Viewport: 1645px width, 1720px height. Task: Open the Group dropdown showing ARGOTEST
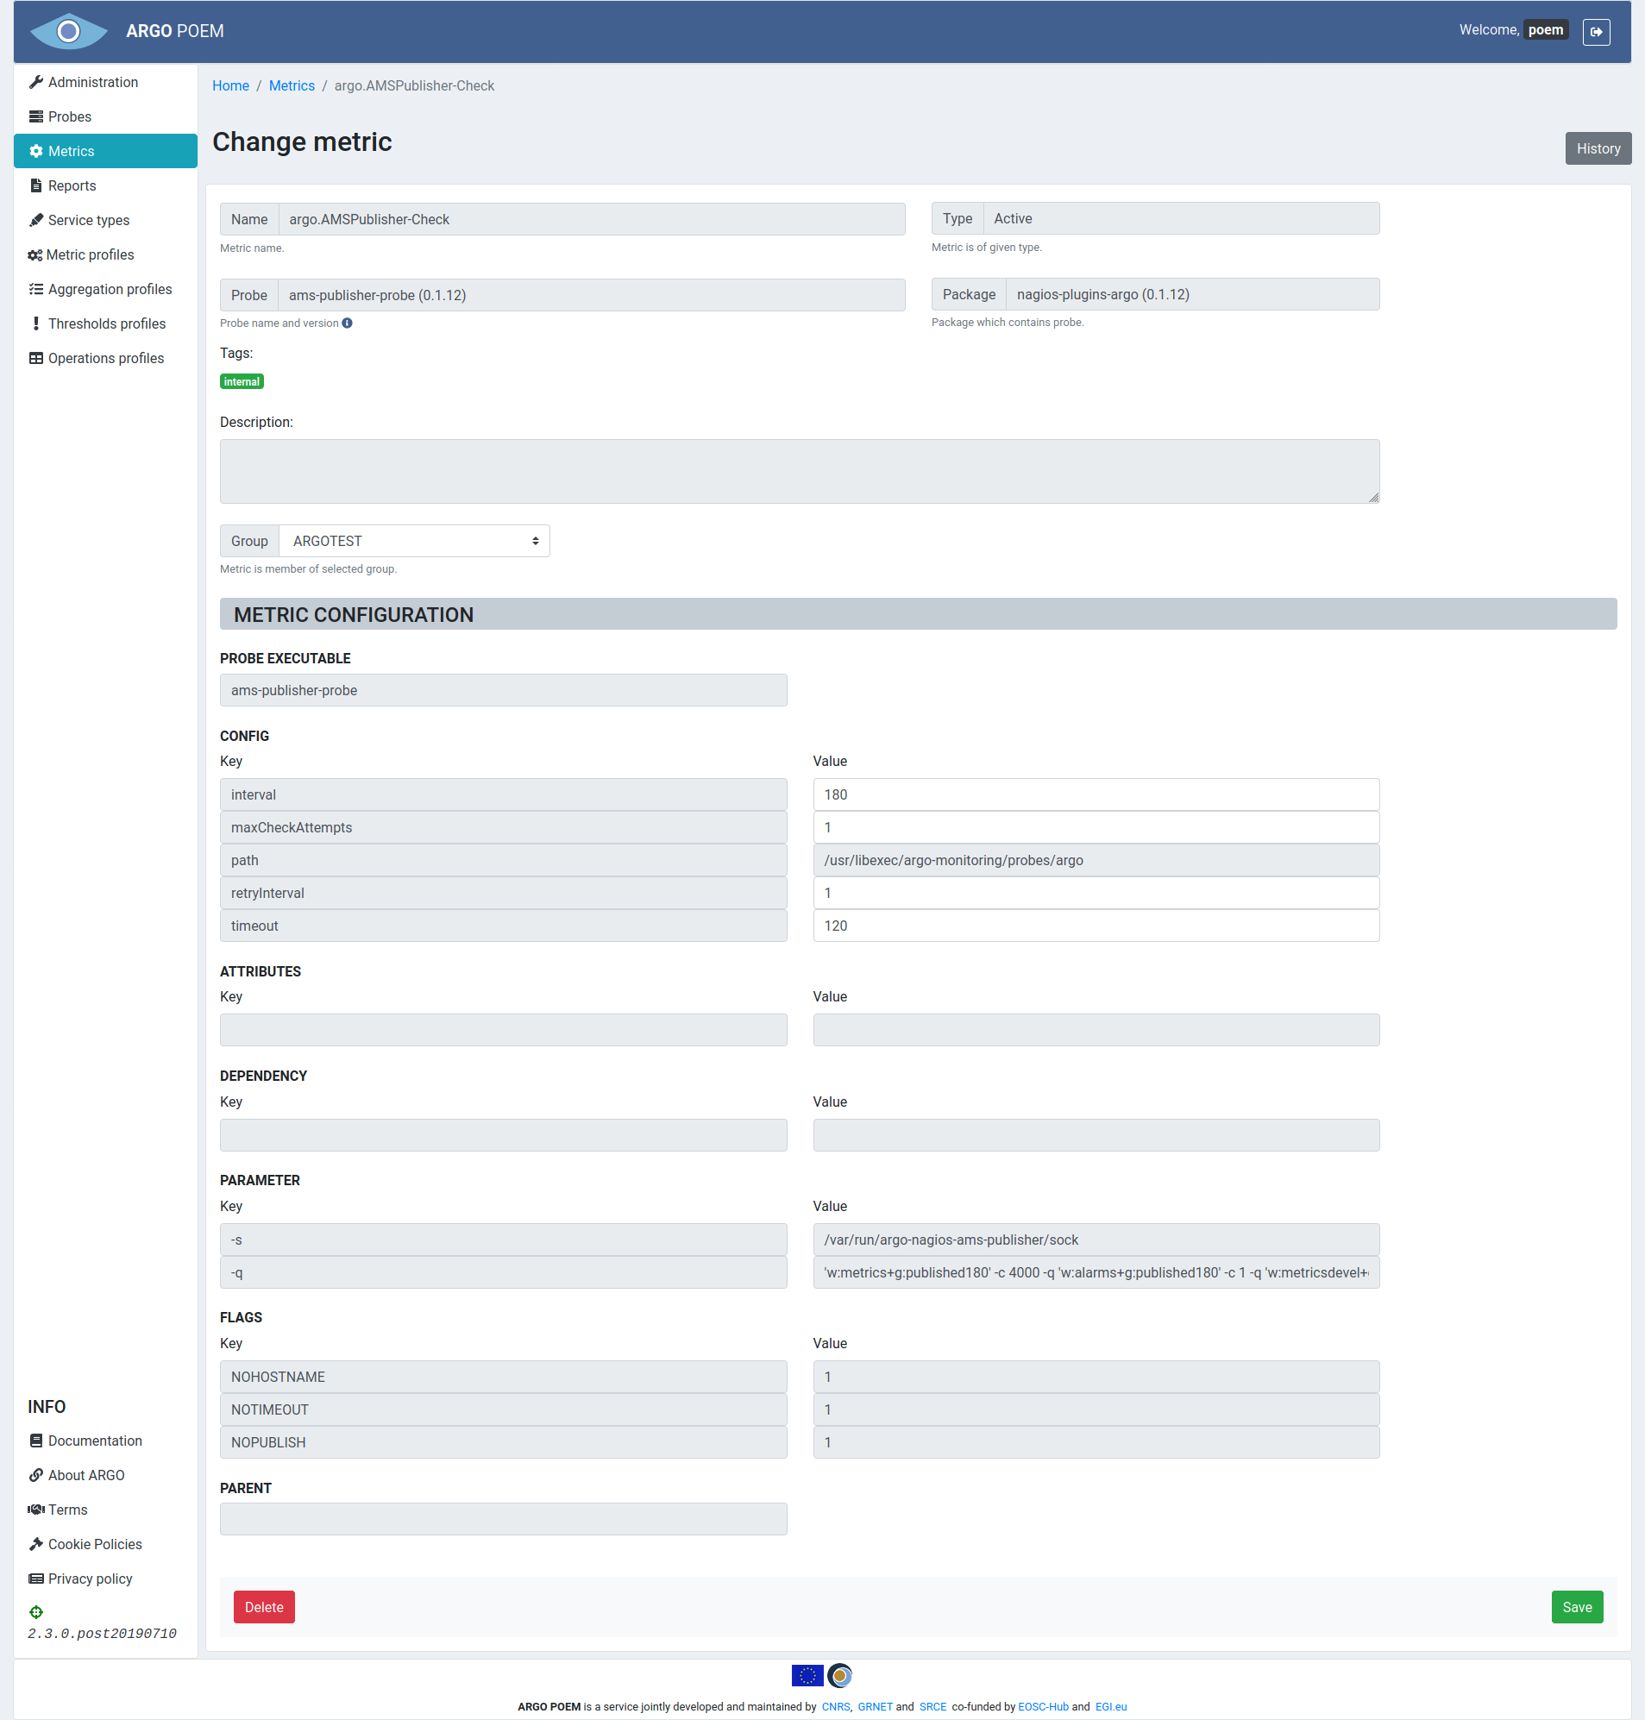(x=414, y=541)
